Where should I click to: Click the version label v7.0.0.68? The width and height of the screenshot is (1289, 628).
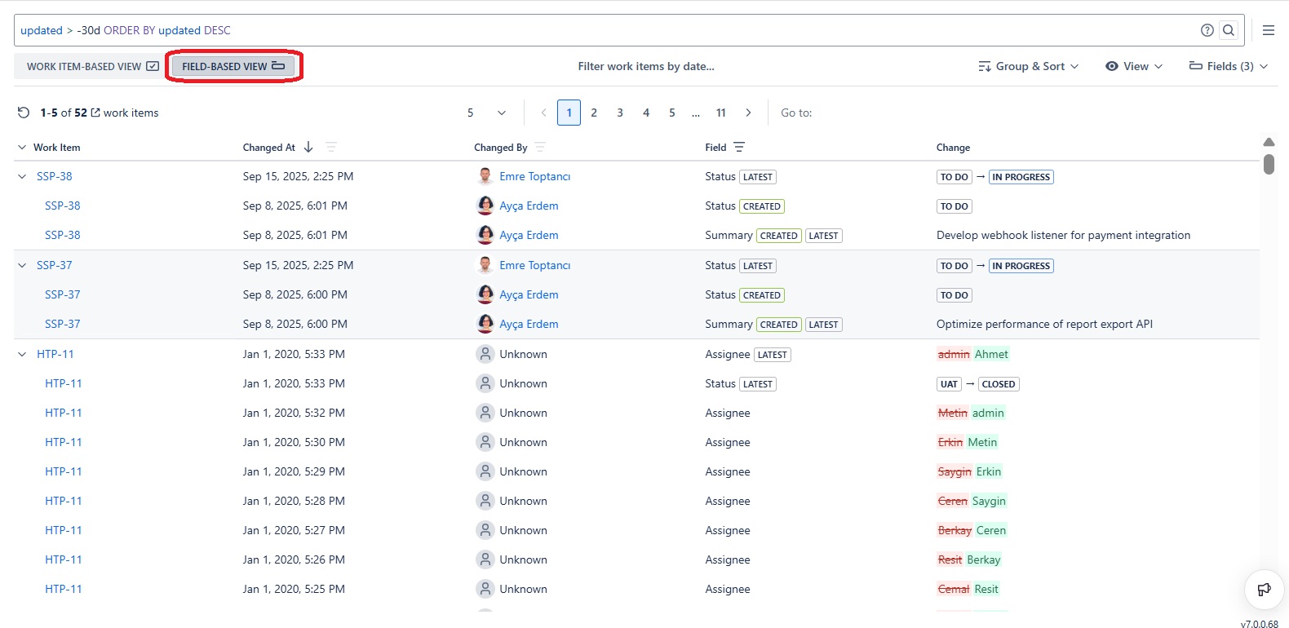tap(1260, 624)
